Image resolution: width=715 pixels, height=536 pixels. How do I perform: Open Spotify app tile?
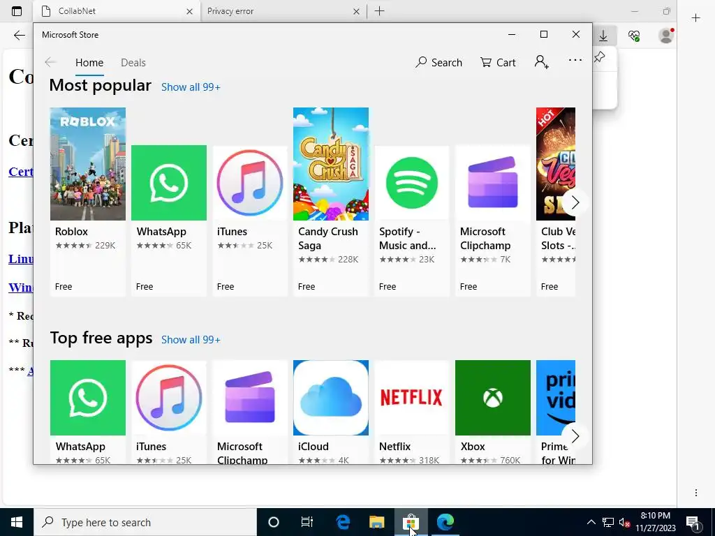click(x=412, y=221)
